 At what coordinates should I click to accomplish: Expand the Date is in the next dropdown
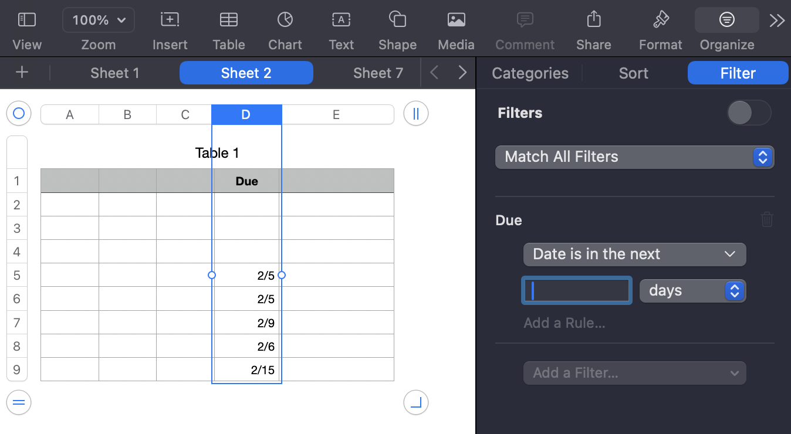tap(634, 255)
